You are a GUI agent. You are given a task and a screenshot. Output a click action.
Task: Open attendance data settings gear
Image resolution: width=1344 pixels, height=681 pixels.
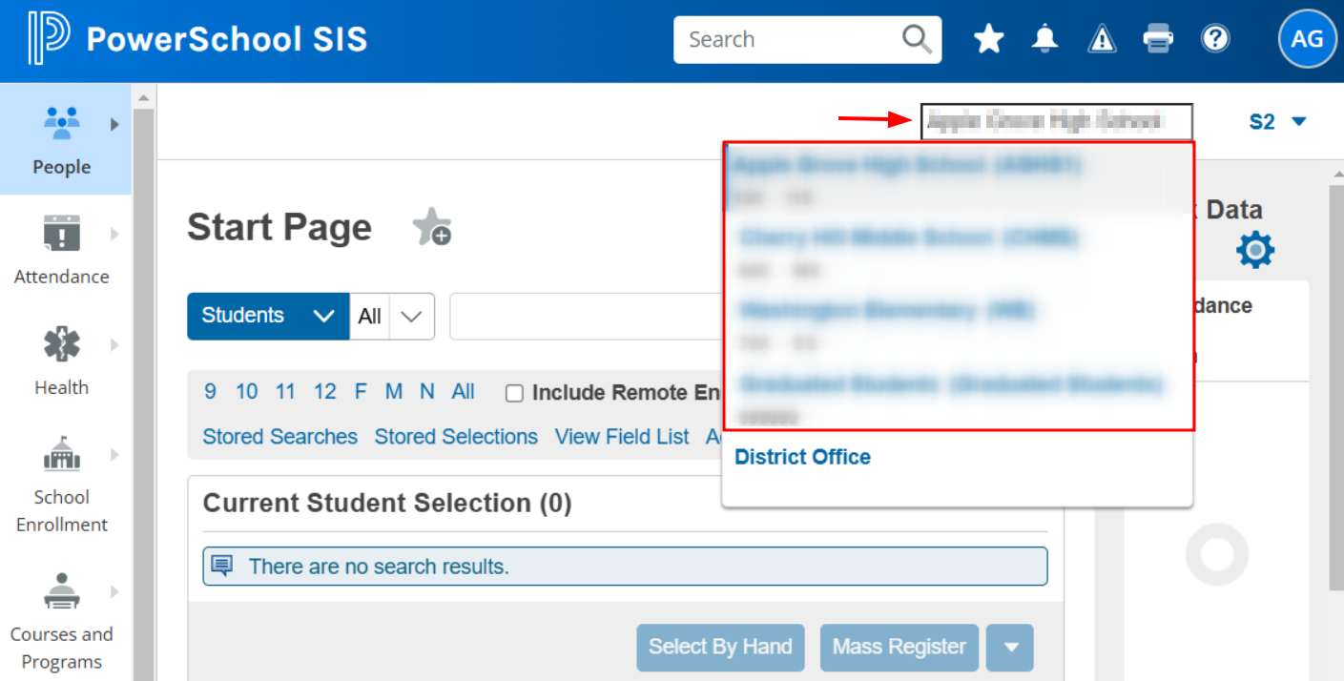click(1254, 250)
